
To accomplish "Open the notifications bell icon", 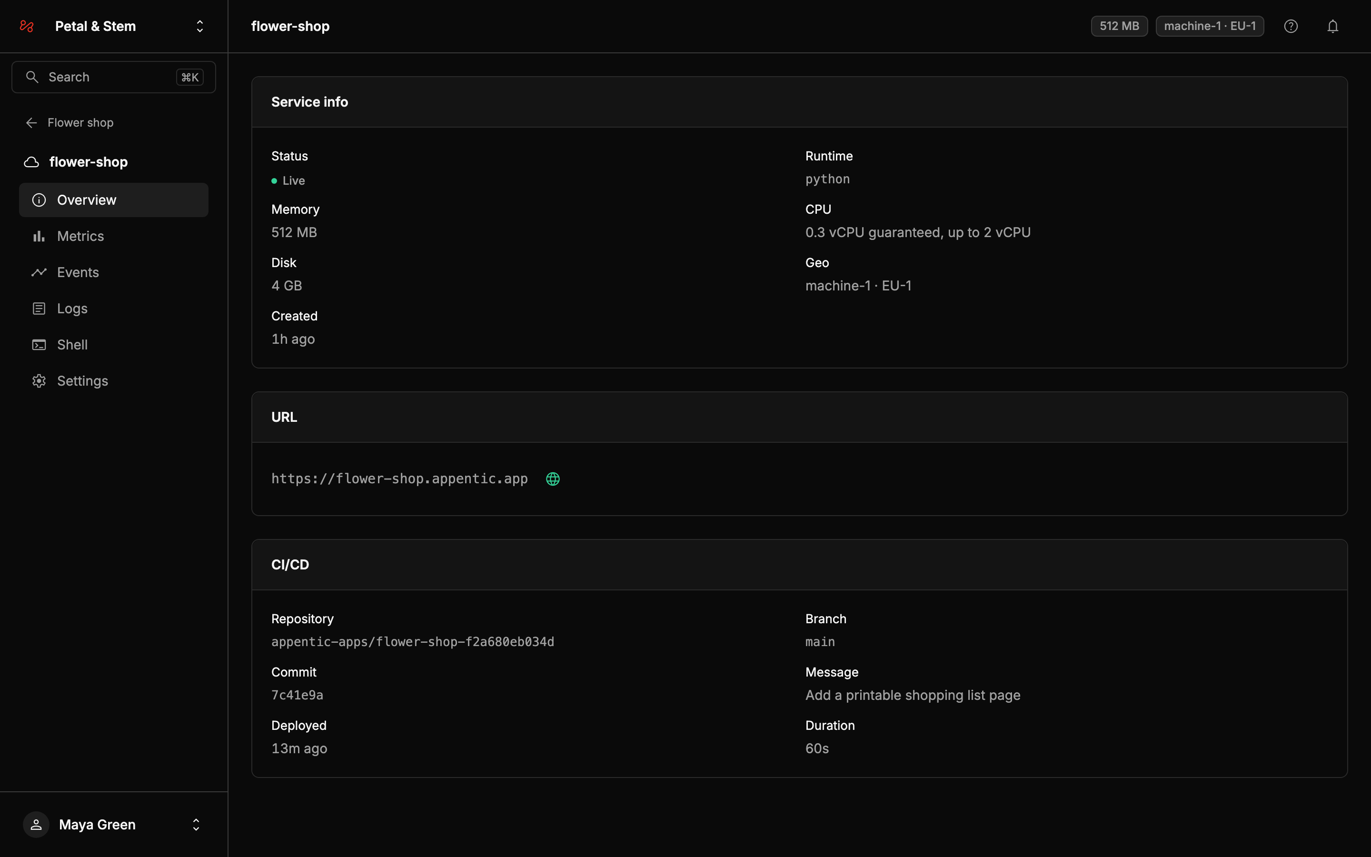I will click(1332, 26).
